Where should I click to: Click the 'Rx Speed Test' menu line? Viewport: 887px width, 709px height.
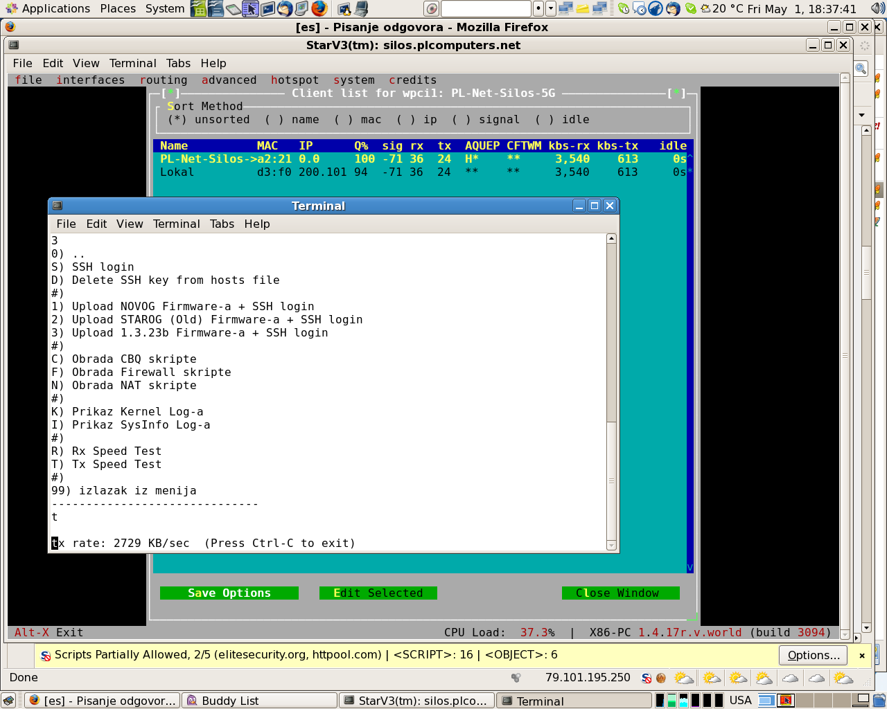point(106,451)
